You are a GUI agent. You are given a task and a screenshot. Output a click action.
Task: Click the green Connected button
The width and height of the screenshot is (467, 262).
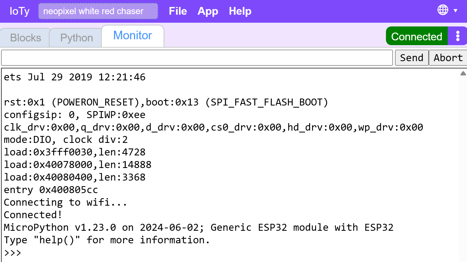point(417,36)
